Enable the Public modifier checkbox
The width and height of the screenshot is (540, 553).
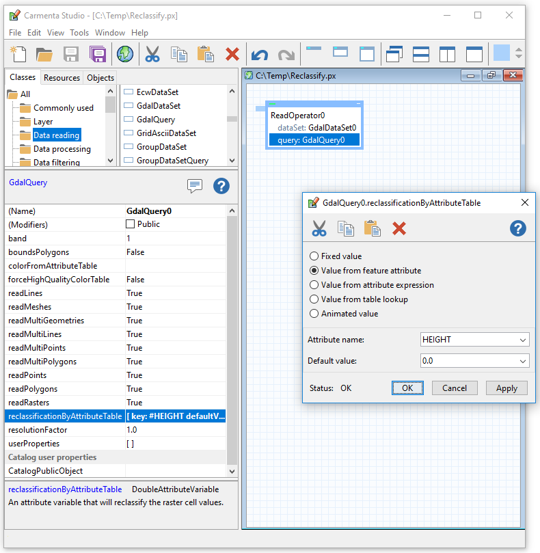(131, 224)
